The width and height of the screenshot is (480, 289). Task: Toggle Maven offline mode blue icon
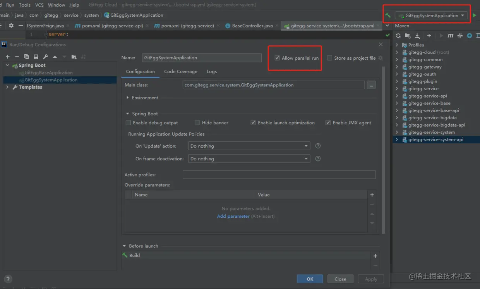pos(470,36)
